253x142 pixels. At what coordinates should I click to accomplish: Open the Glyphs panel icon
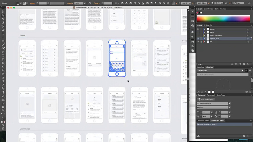pyautogui.click(x=193, y=11)
